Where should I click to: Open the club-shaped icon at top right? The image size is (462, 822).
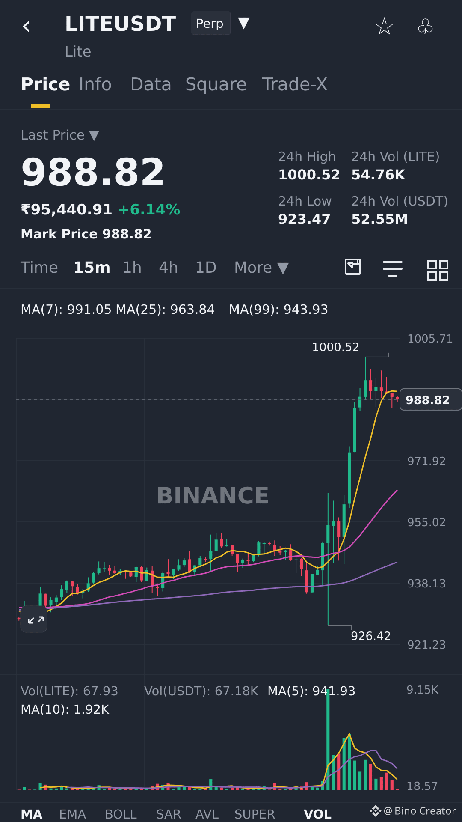tap(425, 26)
